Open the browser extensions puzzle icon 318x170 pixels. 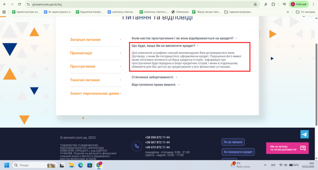point(273,4)
